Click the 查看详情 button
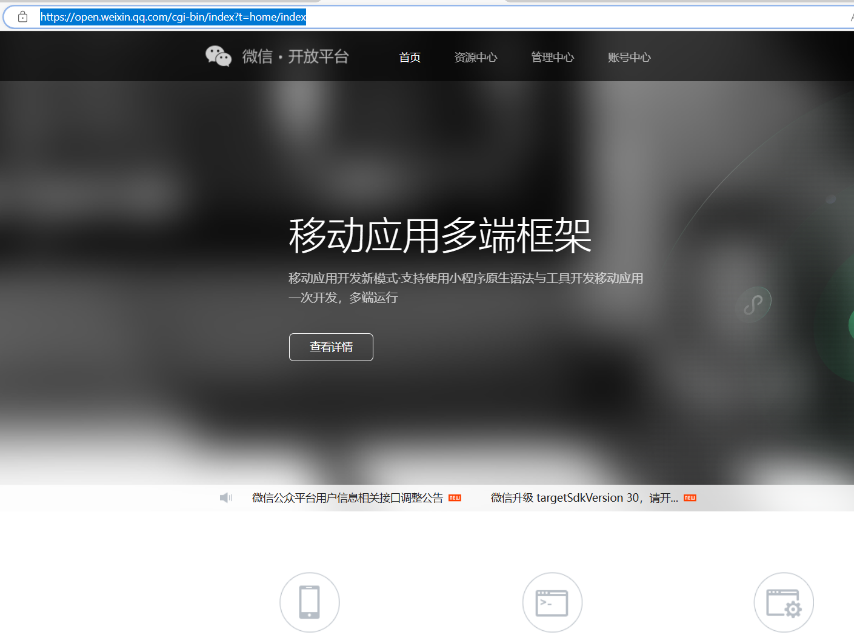Image resolution: width=854 pixels, height=635 pixels. pos(331,347)
